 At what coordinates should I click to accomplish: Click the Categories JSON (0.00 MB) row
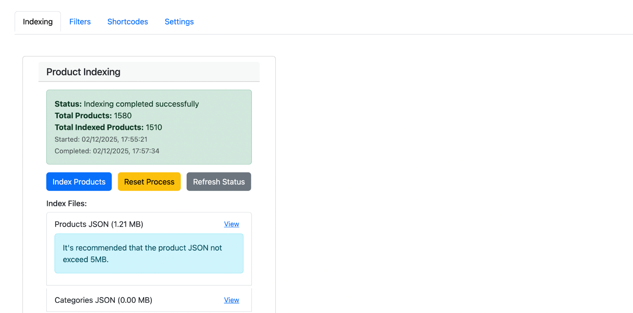103,300
